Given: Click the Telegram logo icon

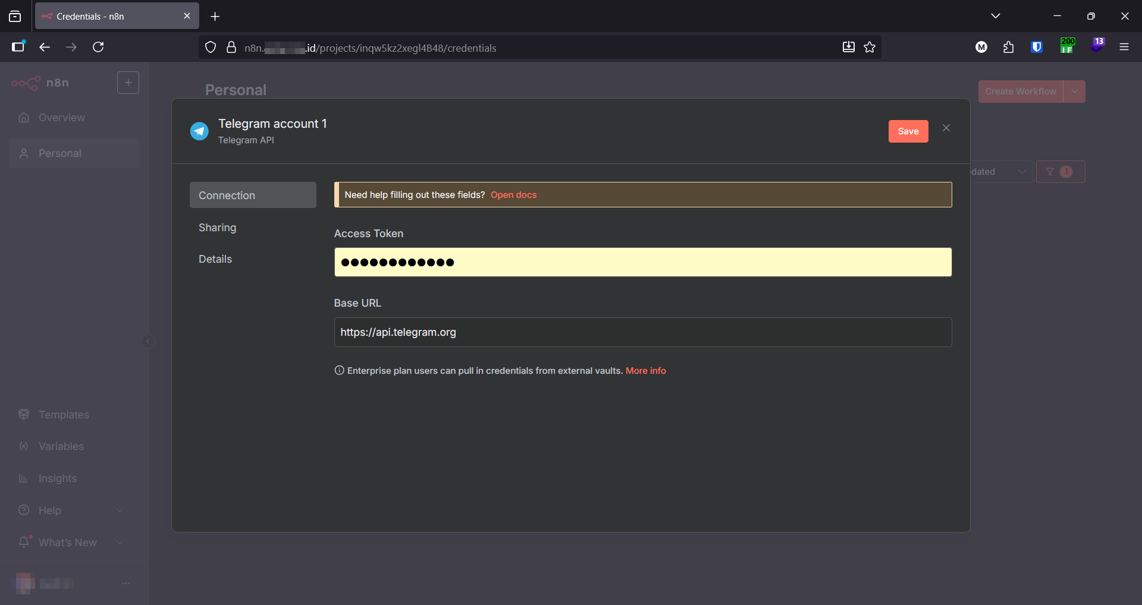Looking at the screenshot, I should (199, 131).
